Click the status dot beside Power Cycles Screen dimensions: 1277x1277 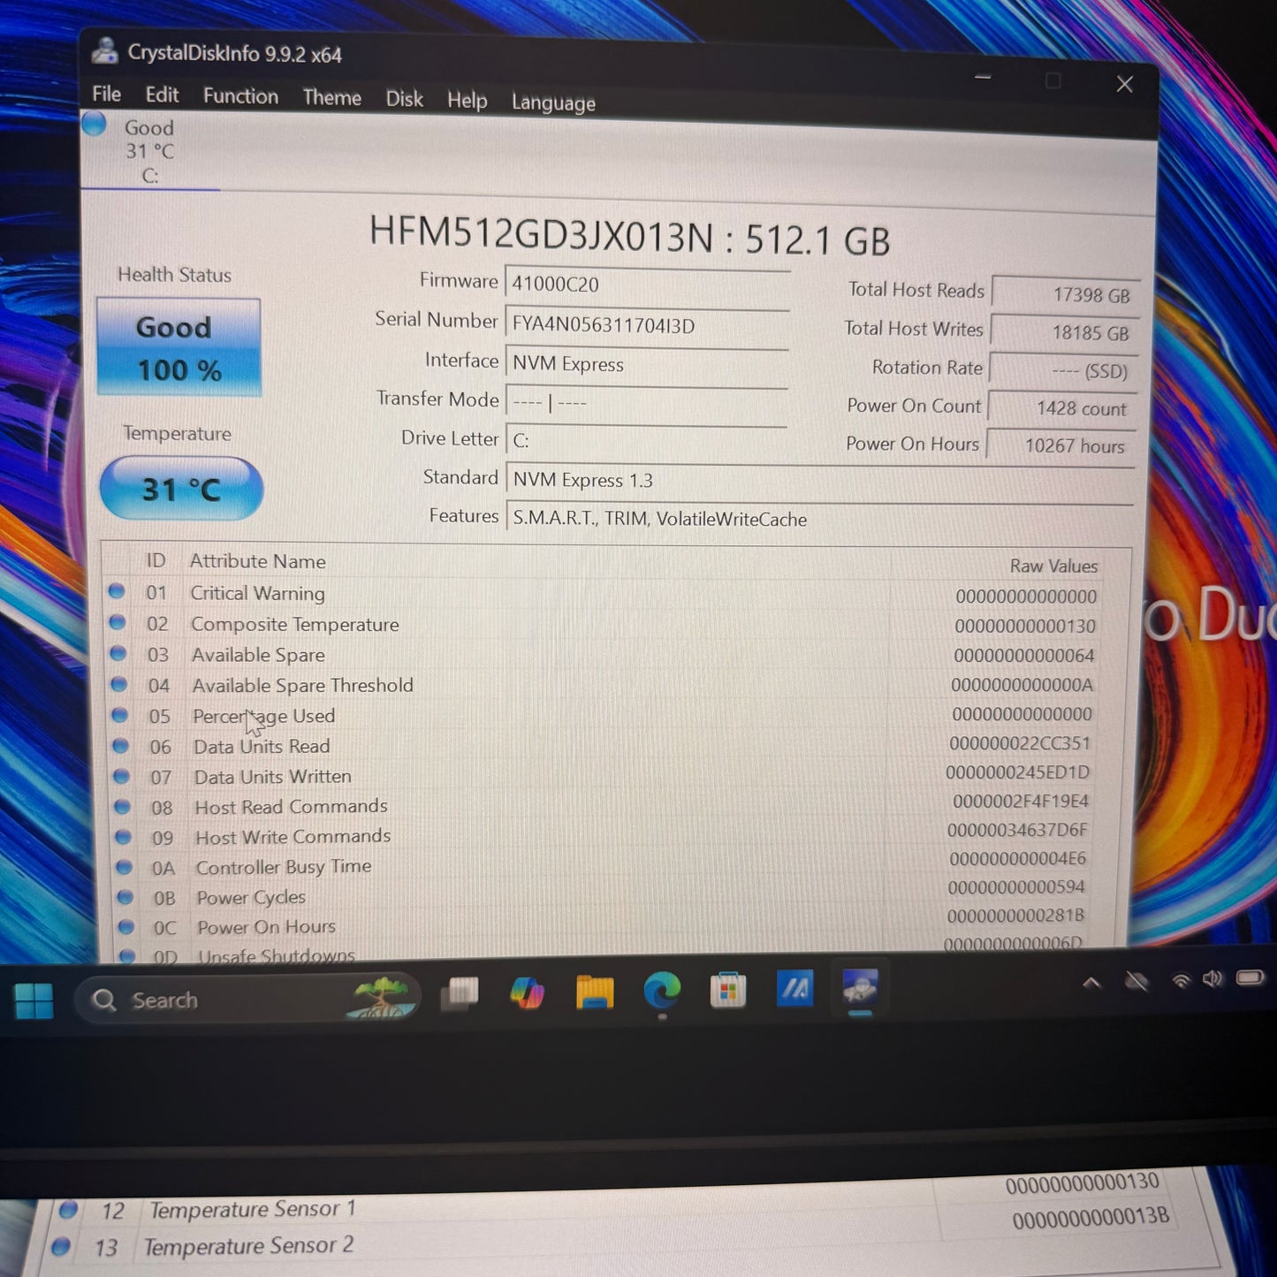pyautogui.click(x=125, y=897)
